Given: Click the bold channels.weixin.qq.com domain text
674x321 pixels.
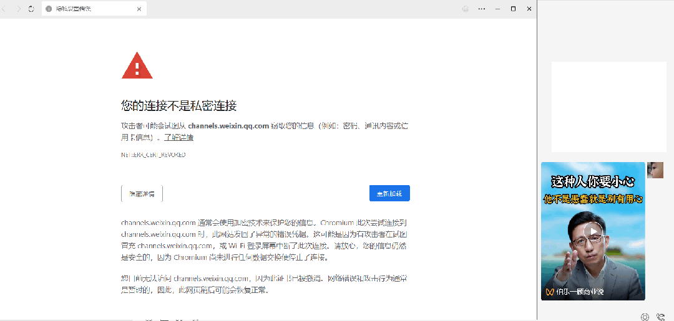Looking at the screenshot, I should (x=228, y=126).
